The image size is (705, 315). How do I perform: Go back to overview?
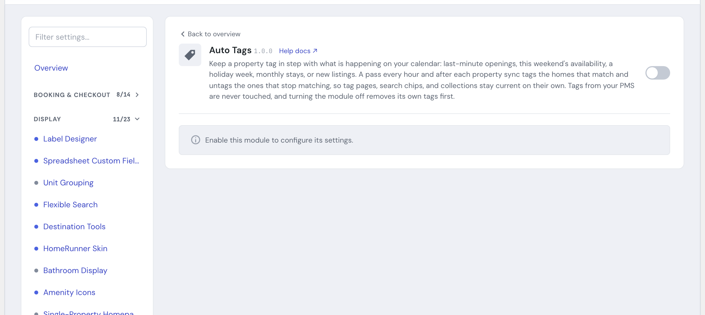coord(211,34)
